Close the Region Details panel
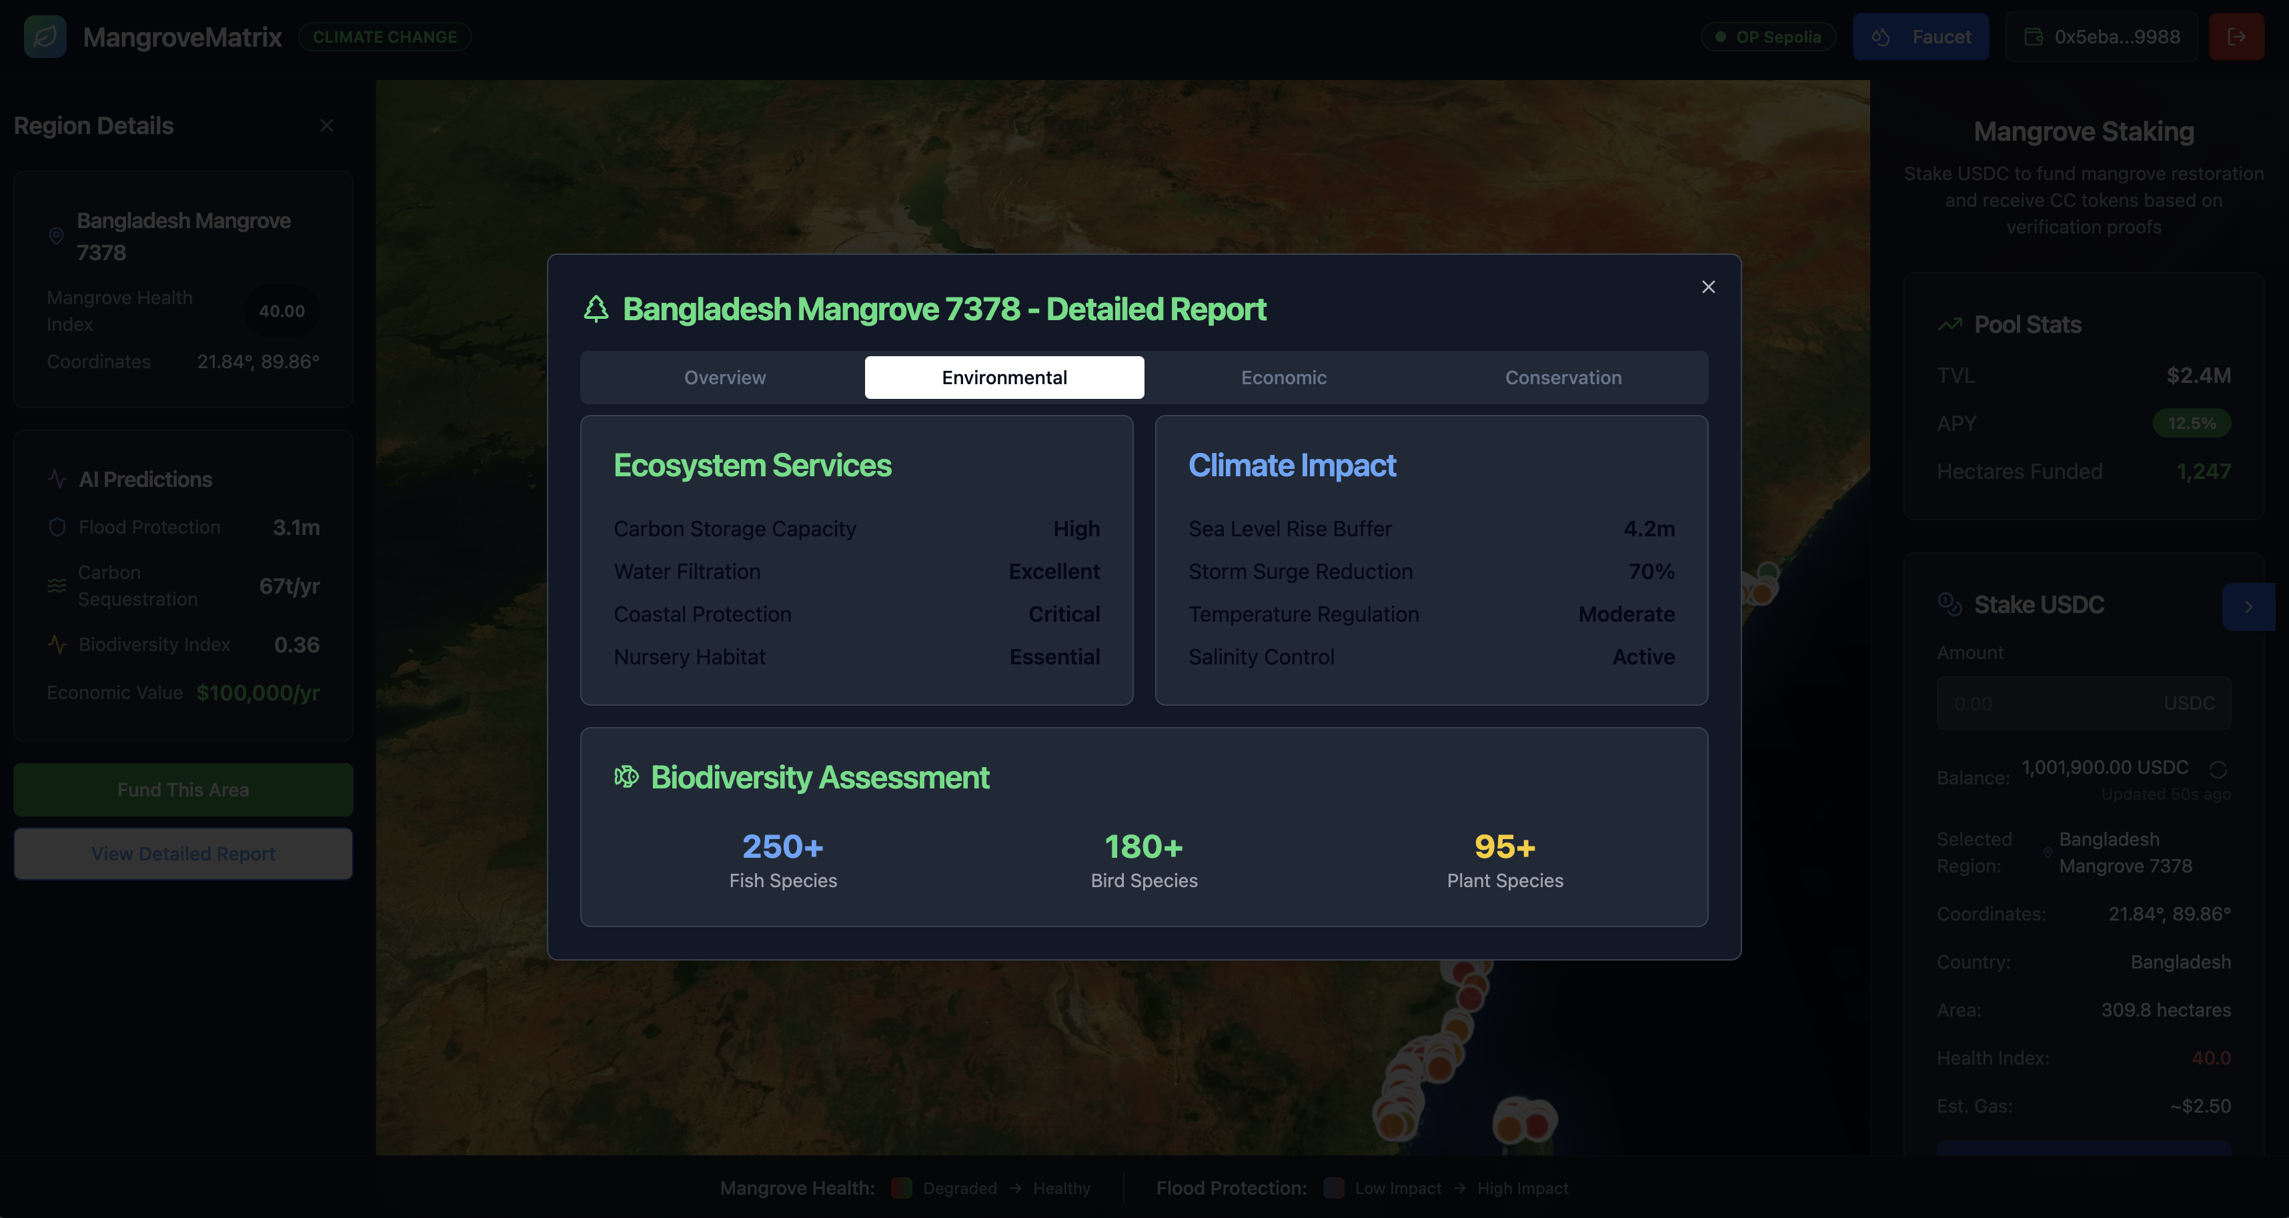2289x1218 pixels. coord(326,125)
